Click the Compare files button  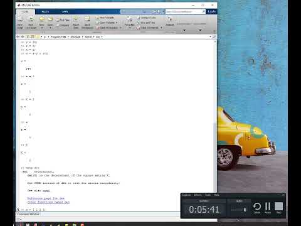[x=63, y=25]
